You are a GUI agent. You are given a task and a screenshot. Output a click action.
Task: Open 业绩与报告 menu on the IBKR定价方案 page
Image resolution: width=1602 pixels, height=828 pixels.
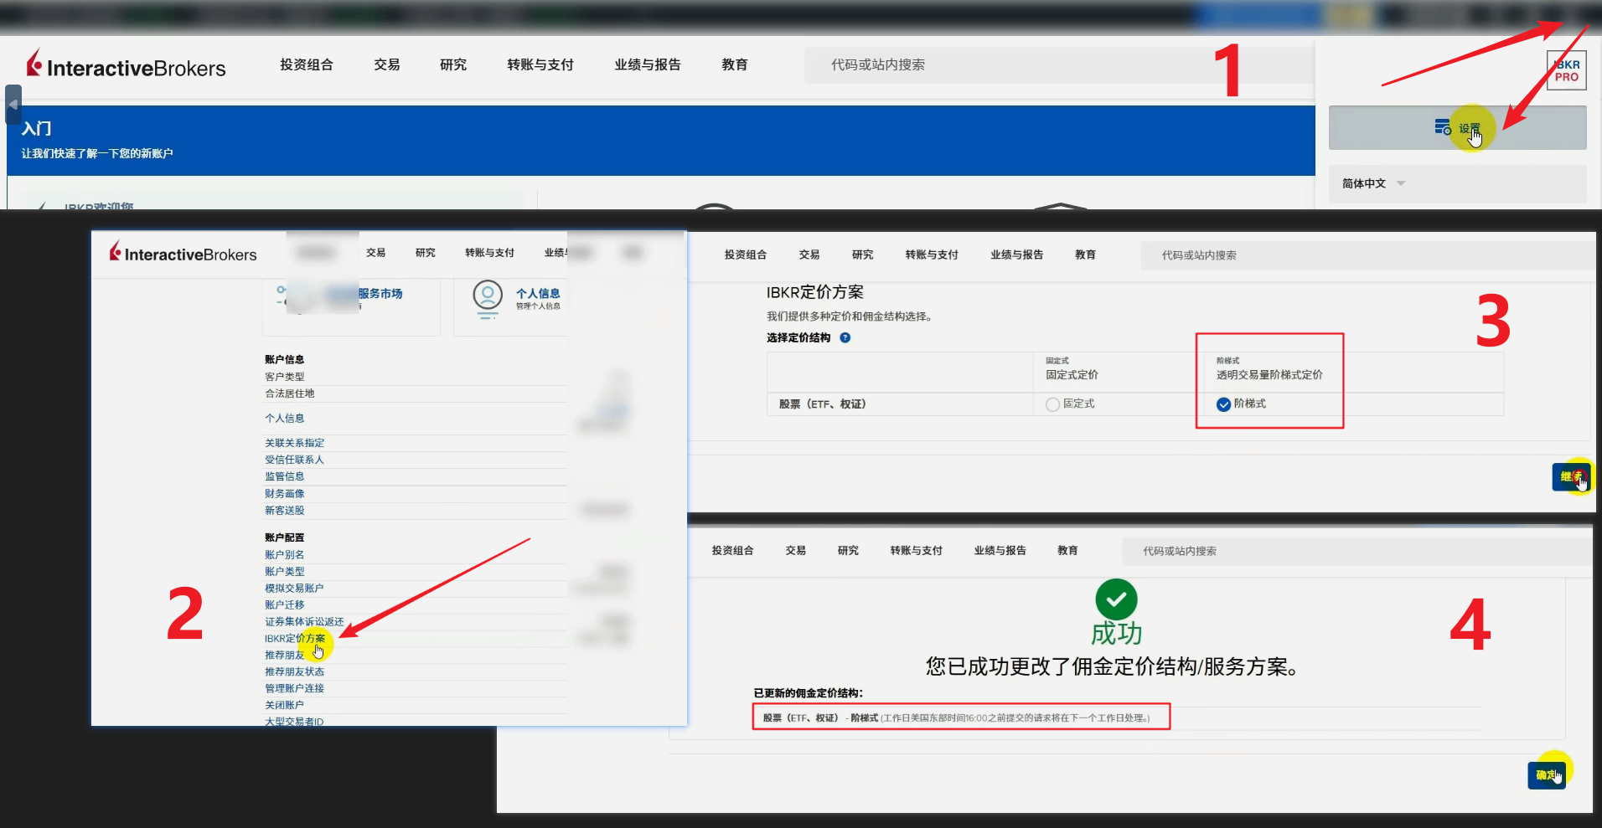(x=1017, y=255)
